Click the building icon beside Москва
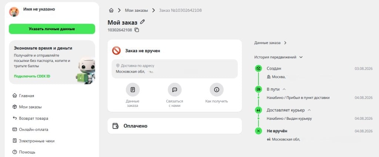Viewport: 379px width, 157px height. point(269,77)
